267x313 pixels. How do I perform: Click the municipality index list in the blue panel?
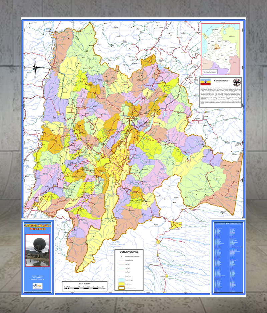228,259
